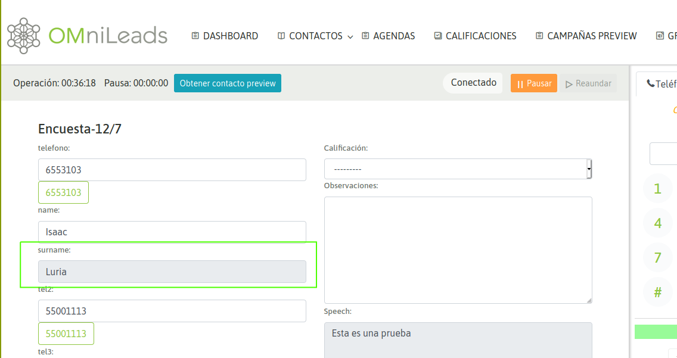Click the name field containing Isaac
The image size is (677, 358).
coord(172,232)
